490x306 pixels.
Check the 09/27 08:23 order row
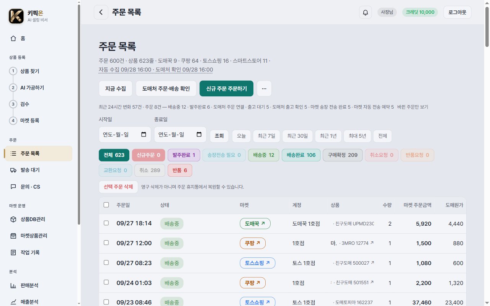(x=106, y=263)
